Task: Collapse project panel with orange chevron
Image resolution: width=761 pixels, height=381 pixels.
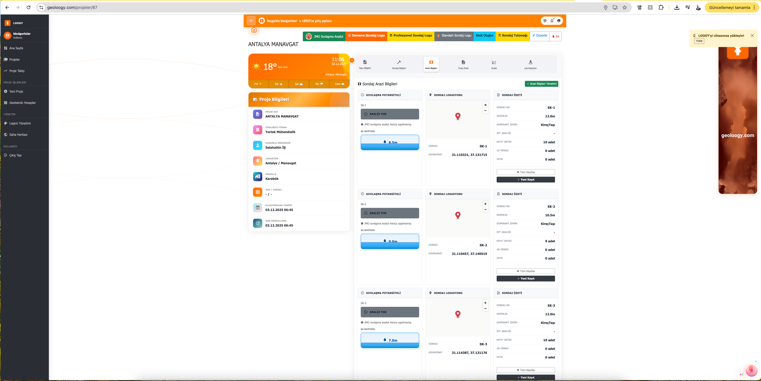Action: point(352,60)
